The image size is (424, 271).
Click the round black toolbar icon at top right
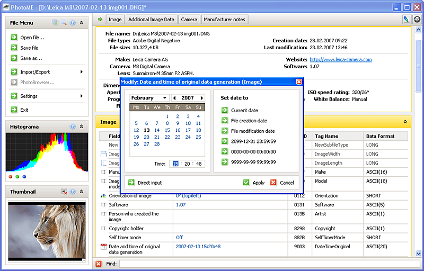click(x=417, y=20)
